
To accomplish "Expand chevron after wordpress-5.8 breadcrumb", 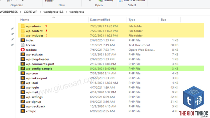I will [x=66, y=12].
